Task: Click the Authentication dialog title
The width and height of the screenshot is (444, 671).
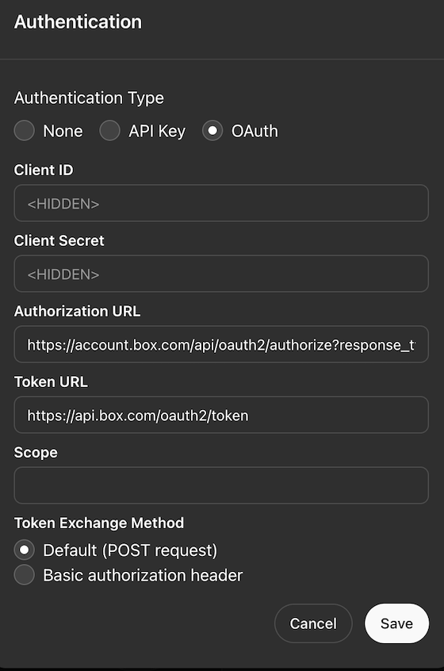Action: [x=78, y=22]
